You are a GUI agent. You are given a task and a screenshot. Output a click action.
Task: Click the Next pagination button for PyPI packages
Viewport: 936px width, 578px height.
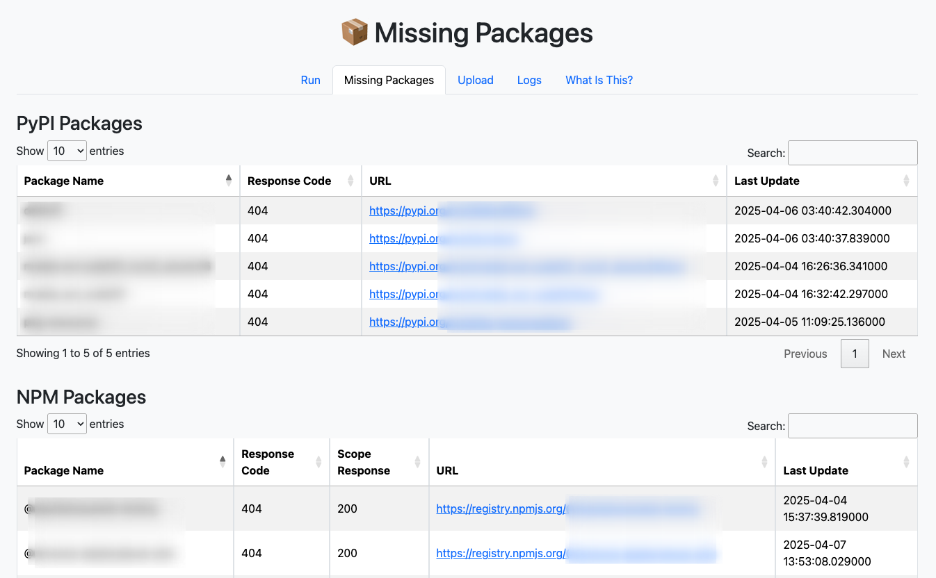pos(894,354)
